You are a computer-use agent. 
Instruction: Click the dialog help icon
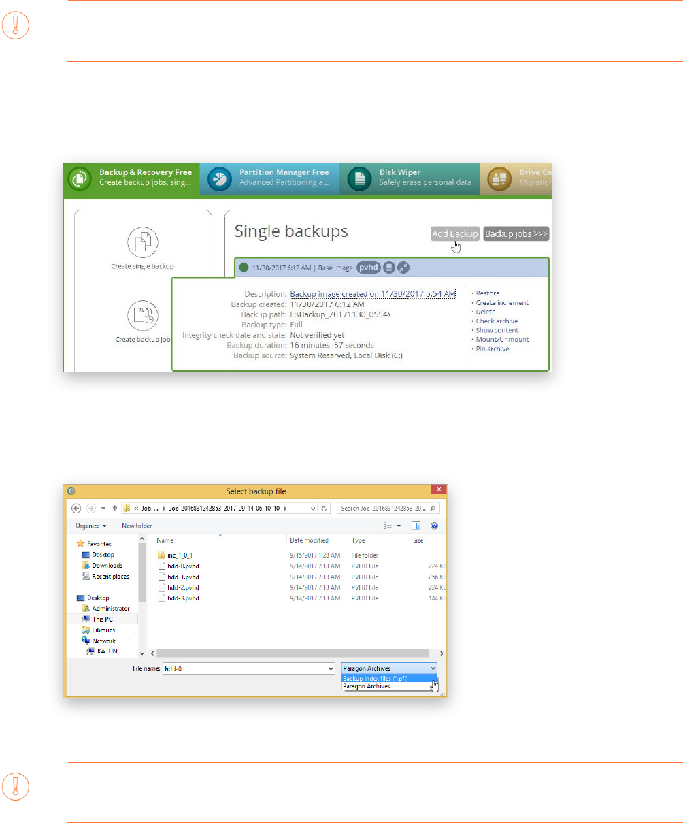(434, 526)
